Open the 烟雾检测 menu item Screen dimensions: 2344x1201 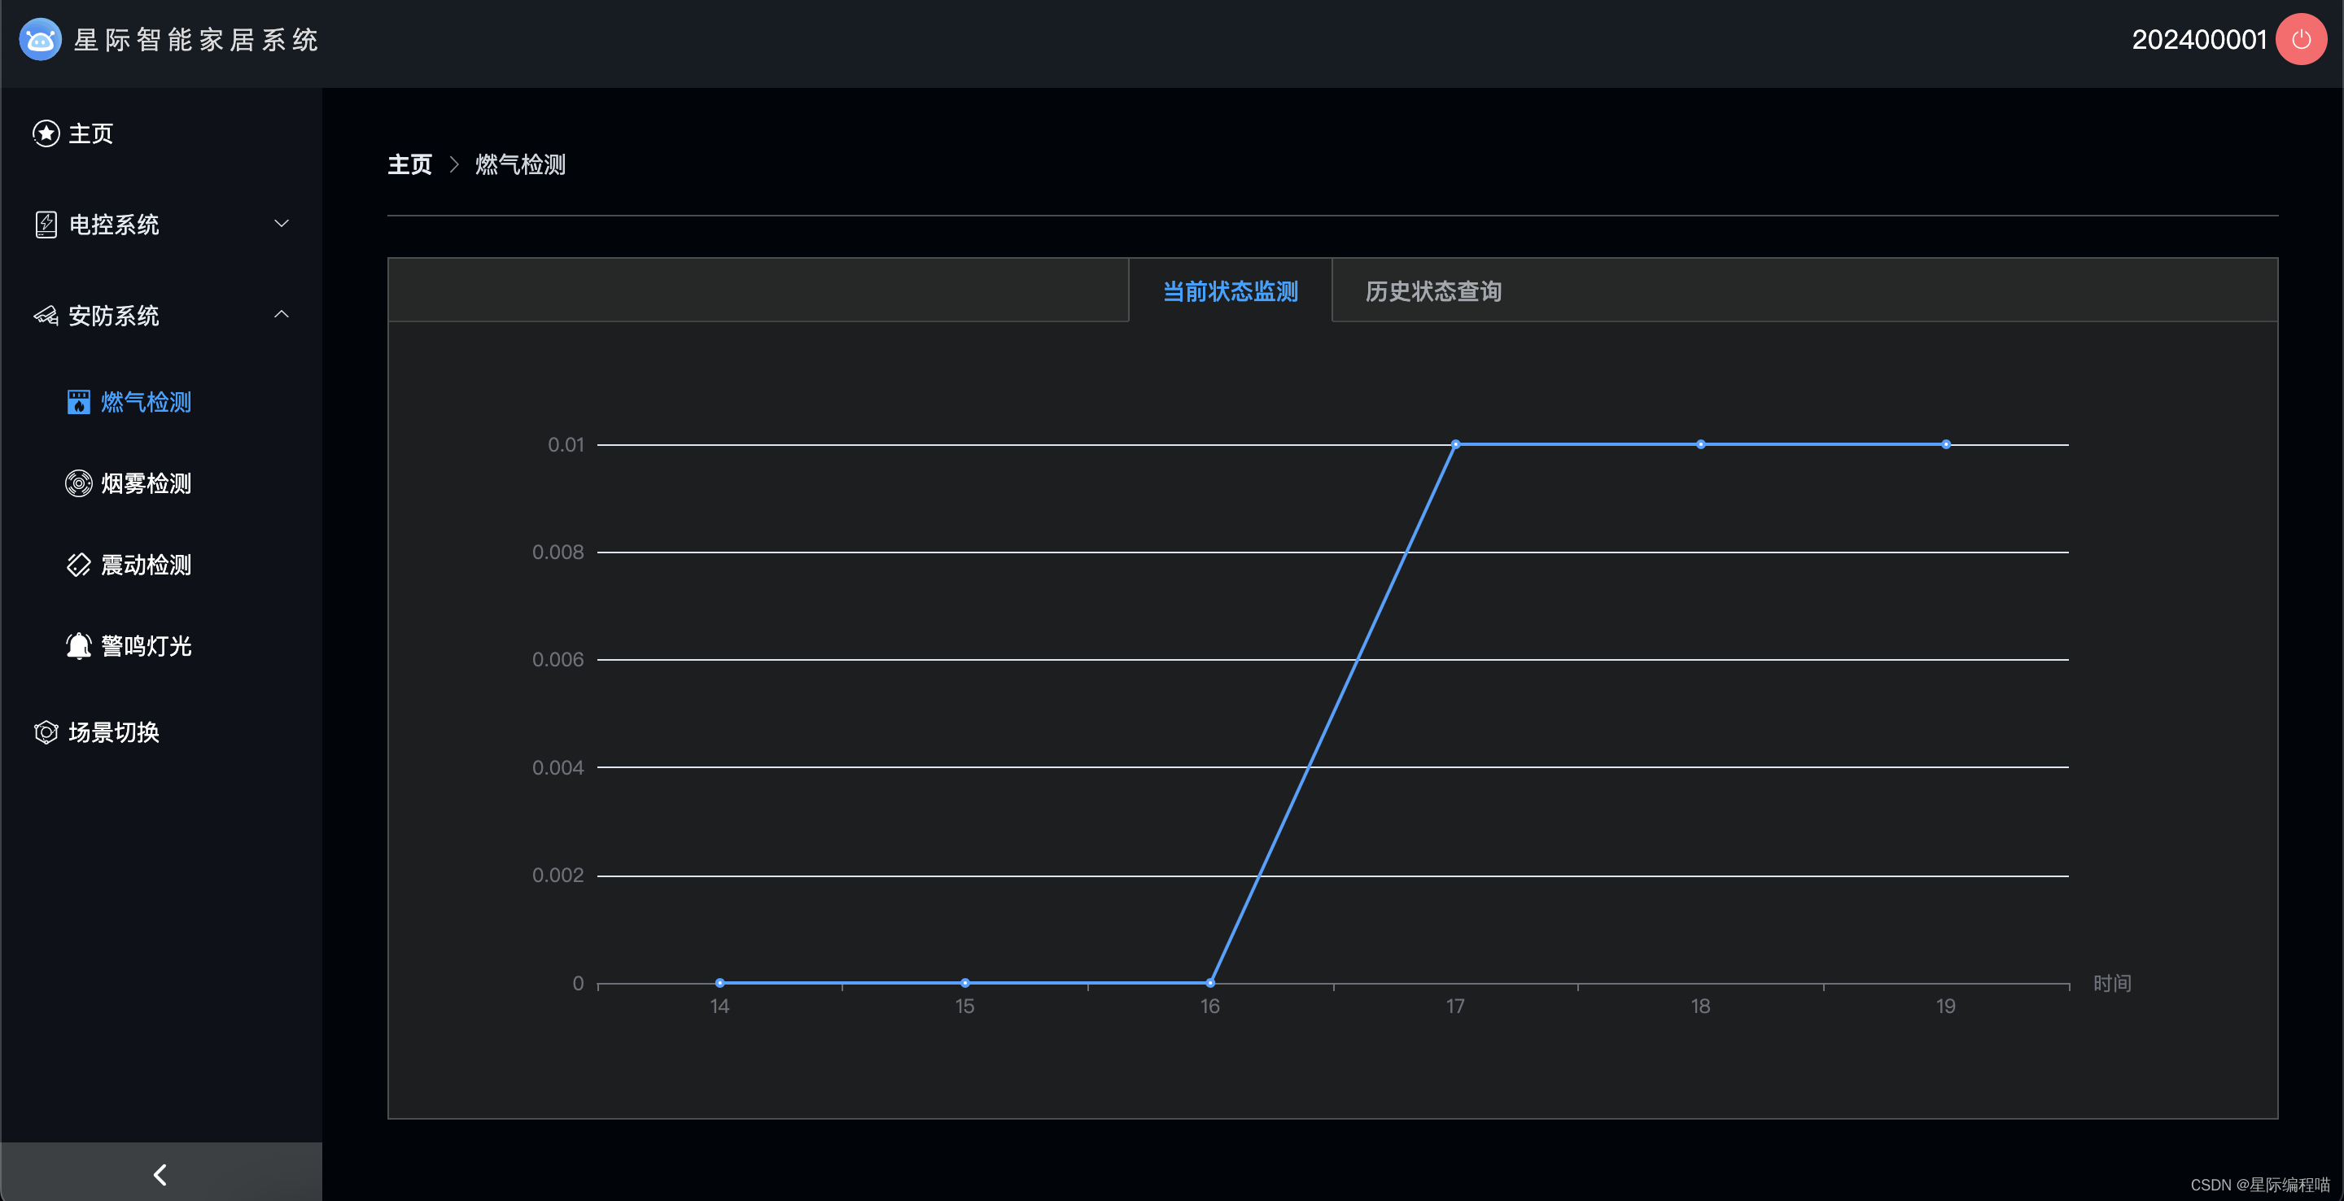[x=146, y=483]
